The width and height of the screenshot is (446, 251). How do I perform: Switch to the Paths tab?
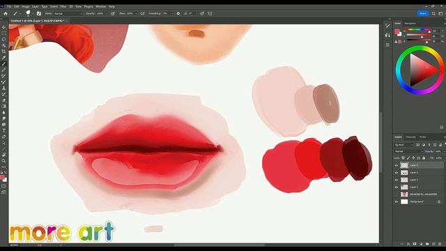[x=423, y=137]
